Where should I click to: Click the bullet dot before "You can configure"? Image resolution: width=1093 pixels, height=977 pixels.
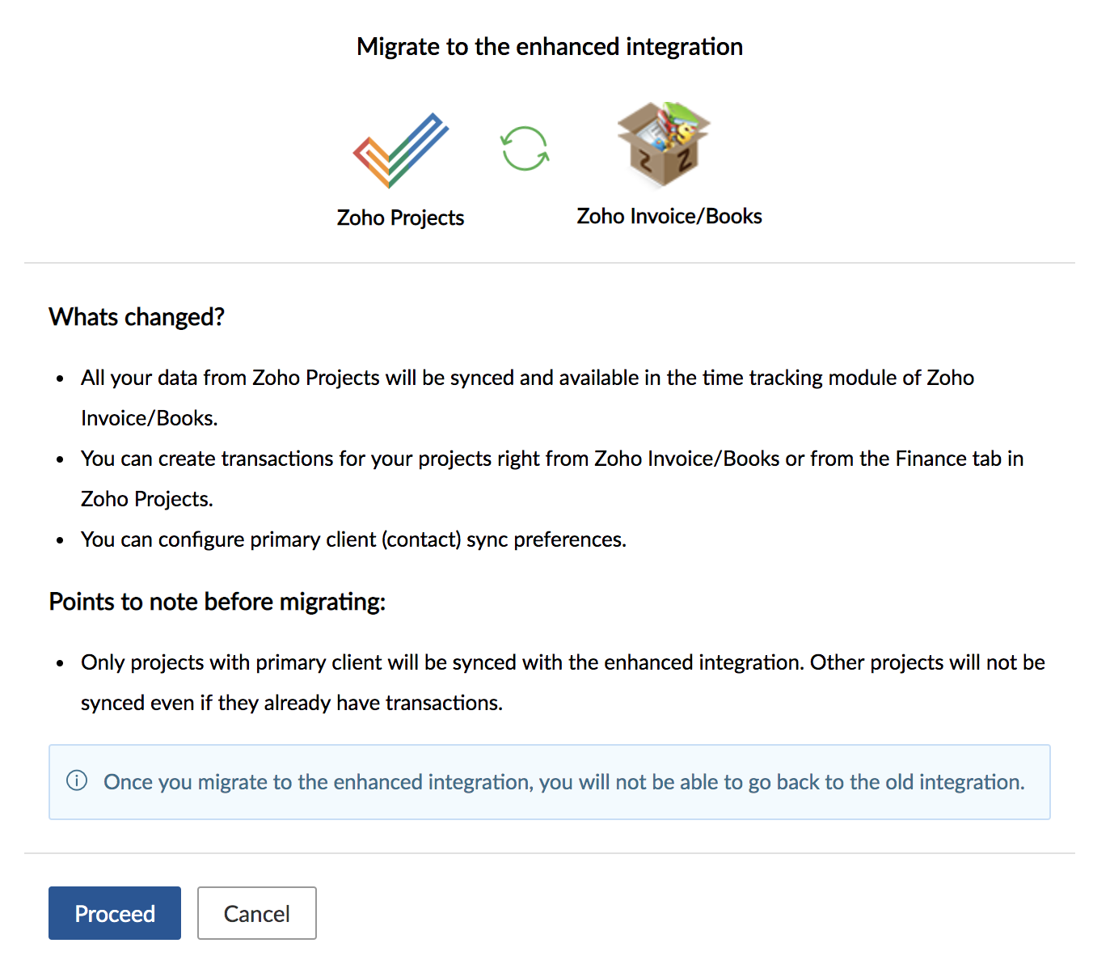point(60,540)
